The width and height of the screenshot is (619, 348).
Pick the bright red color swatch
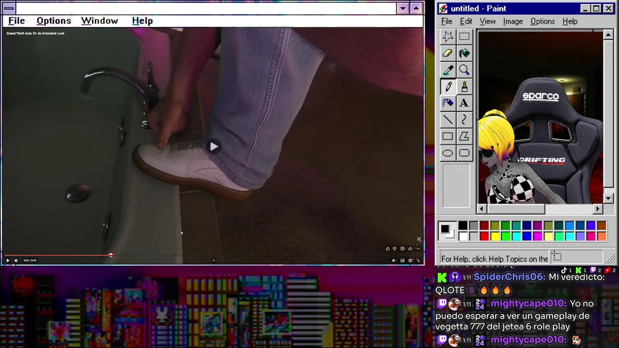click(x=485, y=236)
